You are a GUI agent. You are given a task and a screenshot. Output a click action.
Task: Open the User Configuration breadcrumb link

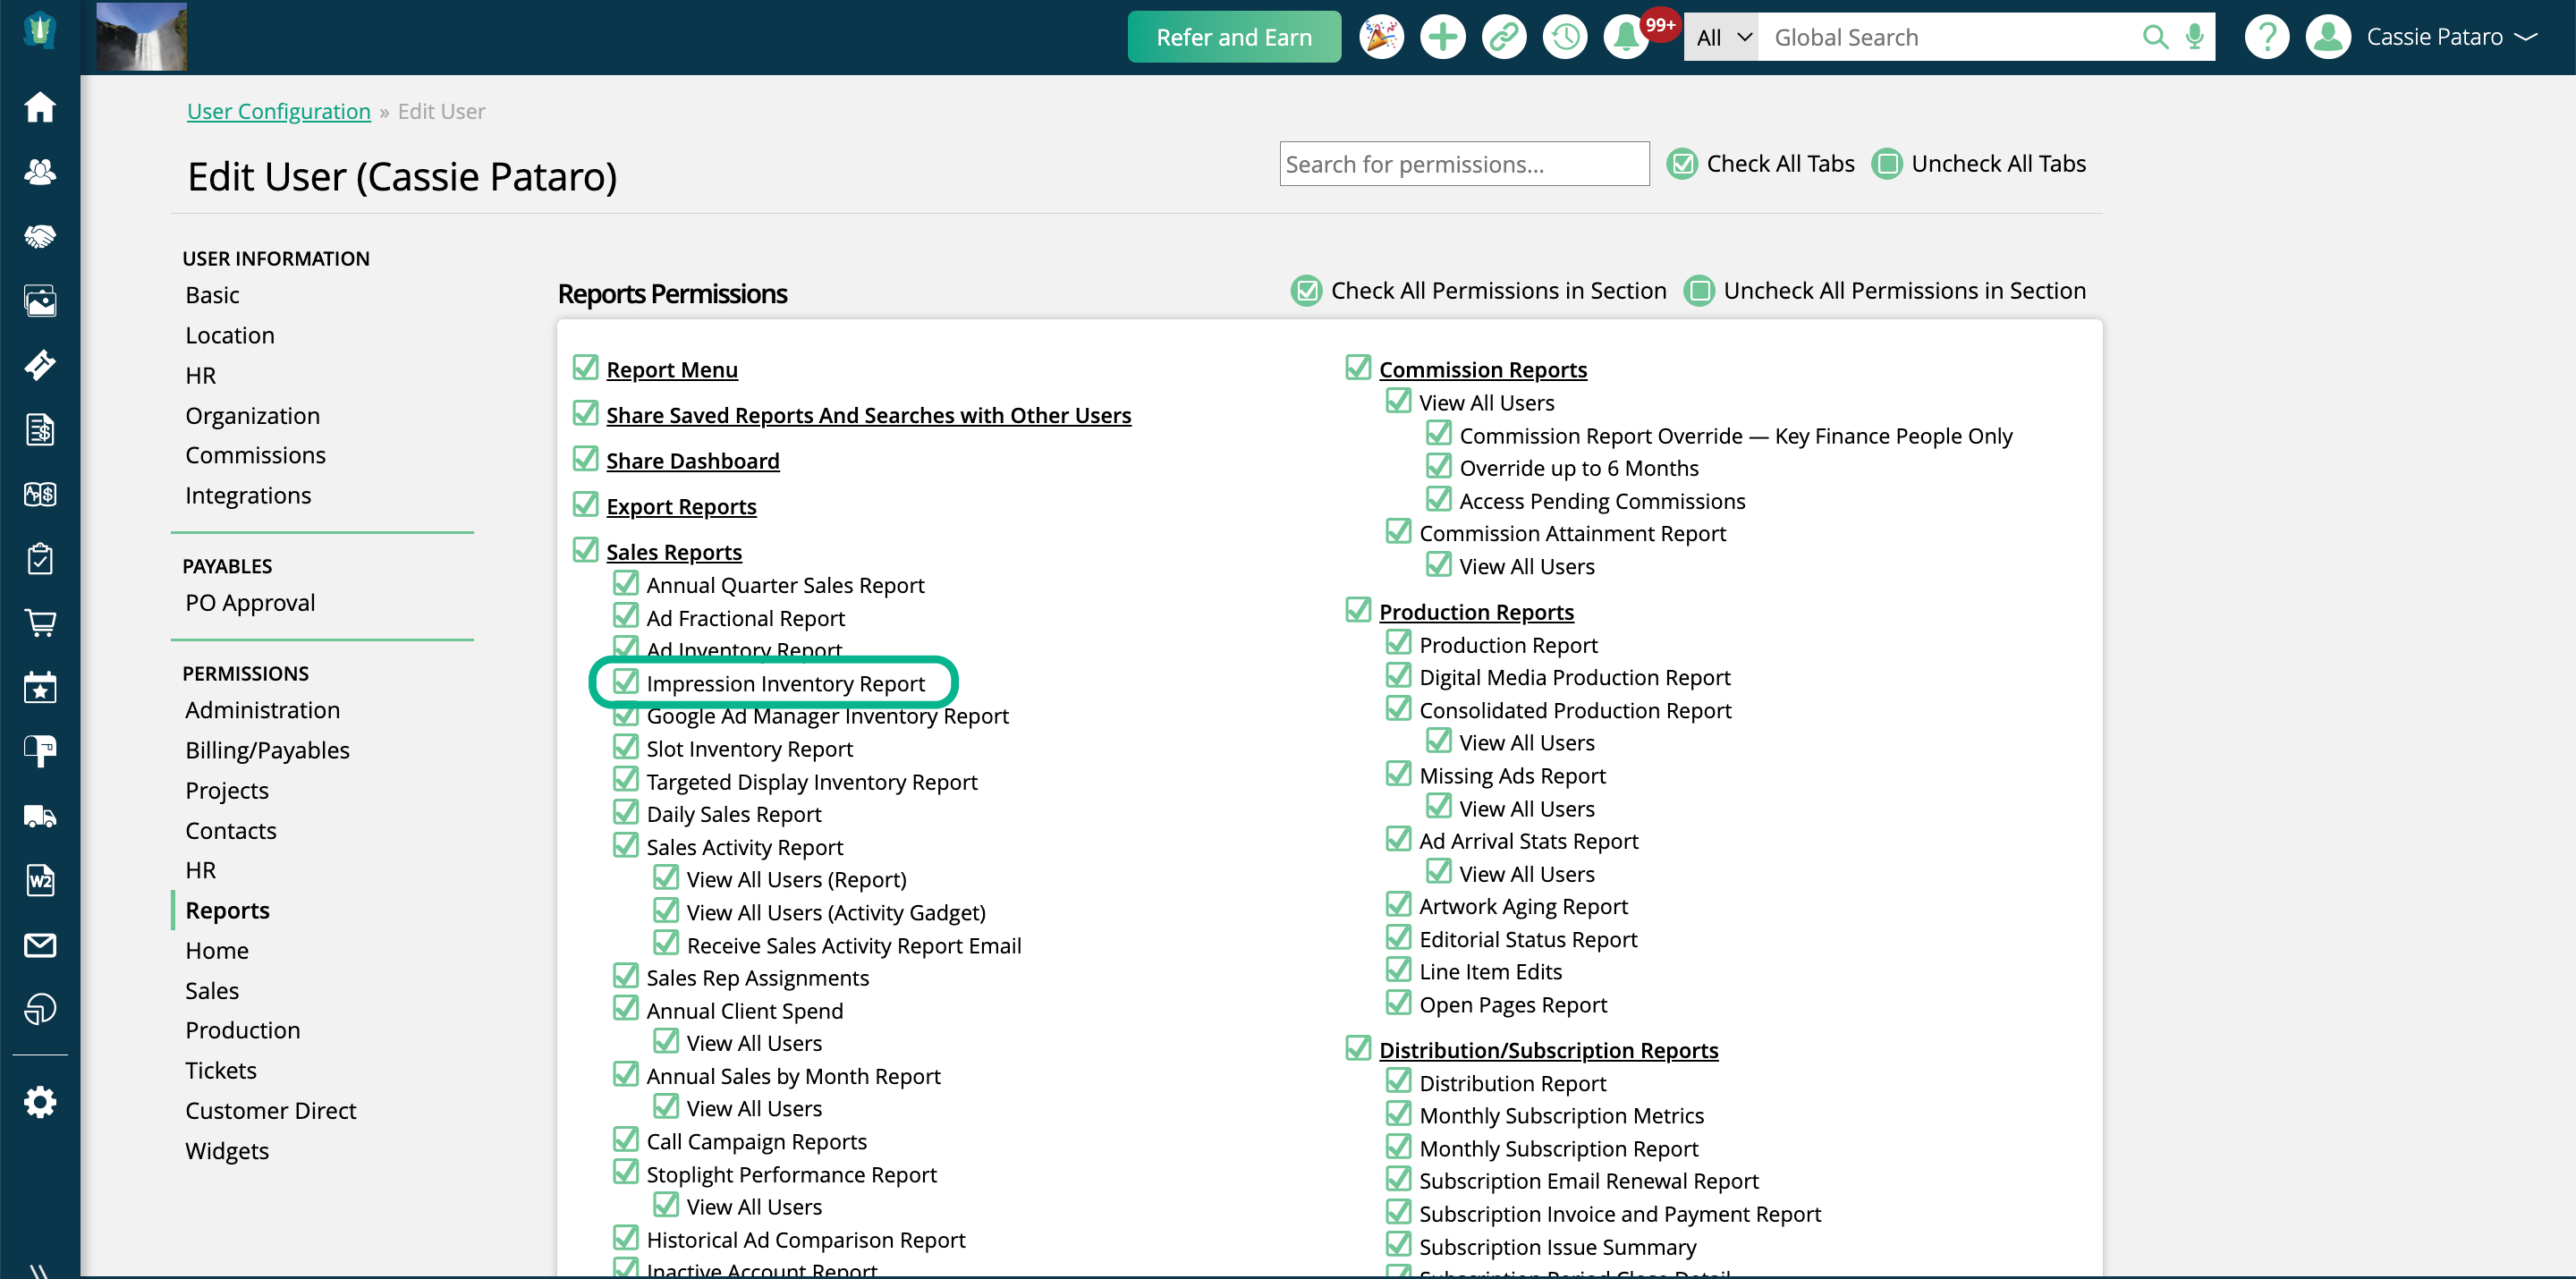(278, 111)
